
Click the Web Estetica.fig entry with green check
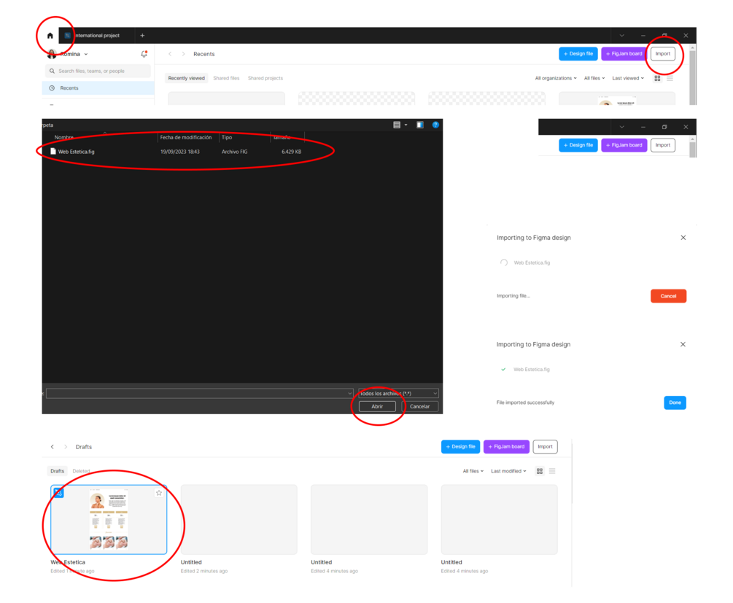coord(526,369)
